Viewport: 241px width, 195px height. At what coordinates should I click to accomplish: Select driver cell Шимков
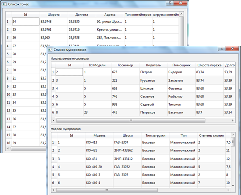(x=154, y=88)
